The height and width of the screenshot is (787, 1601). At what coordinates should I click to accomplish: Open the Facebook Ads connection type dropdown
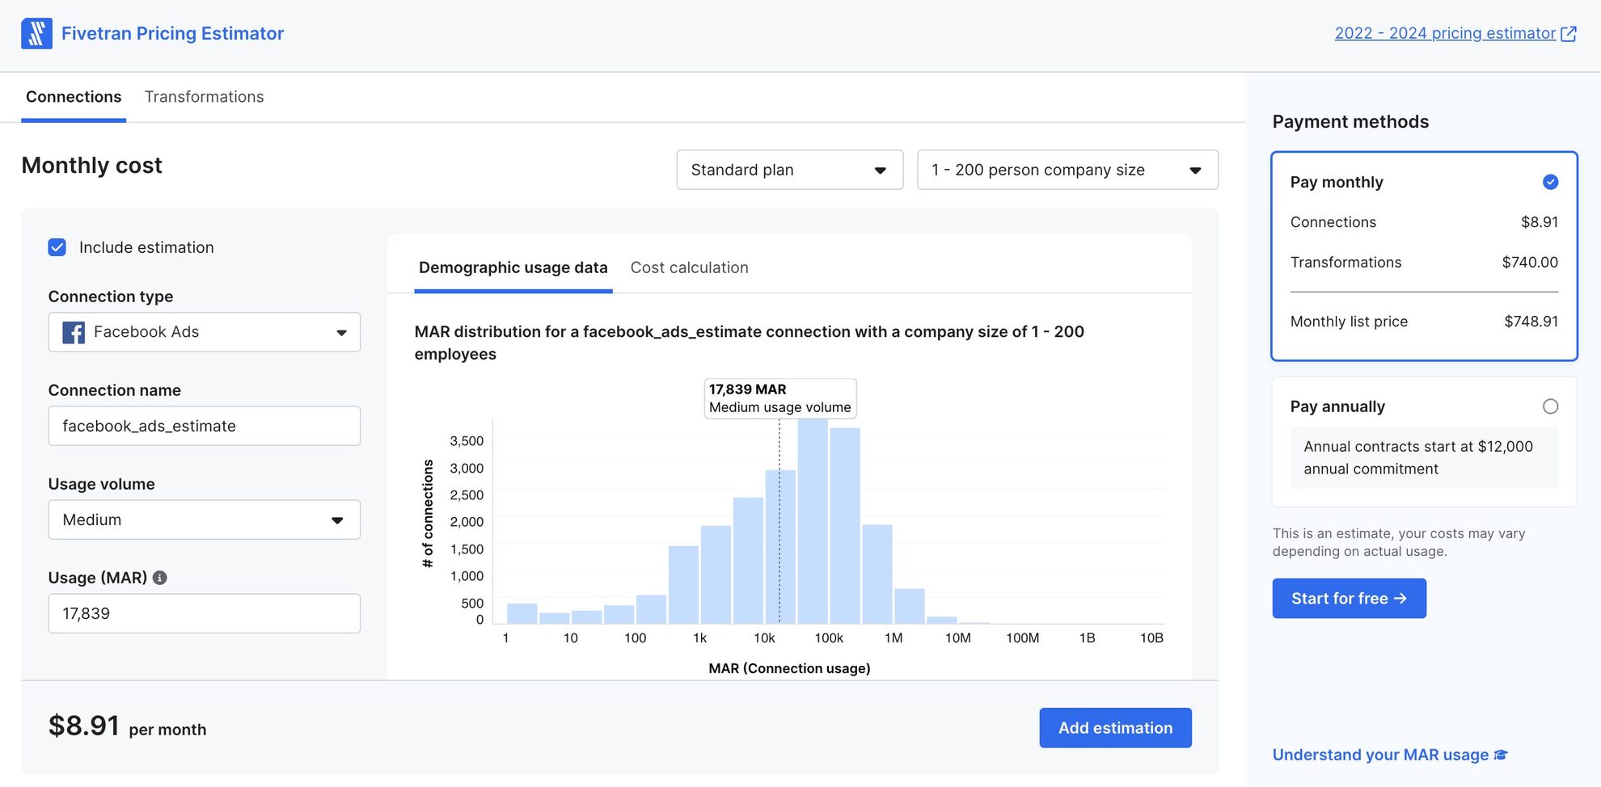pos(205,332)
